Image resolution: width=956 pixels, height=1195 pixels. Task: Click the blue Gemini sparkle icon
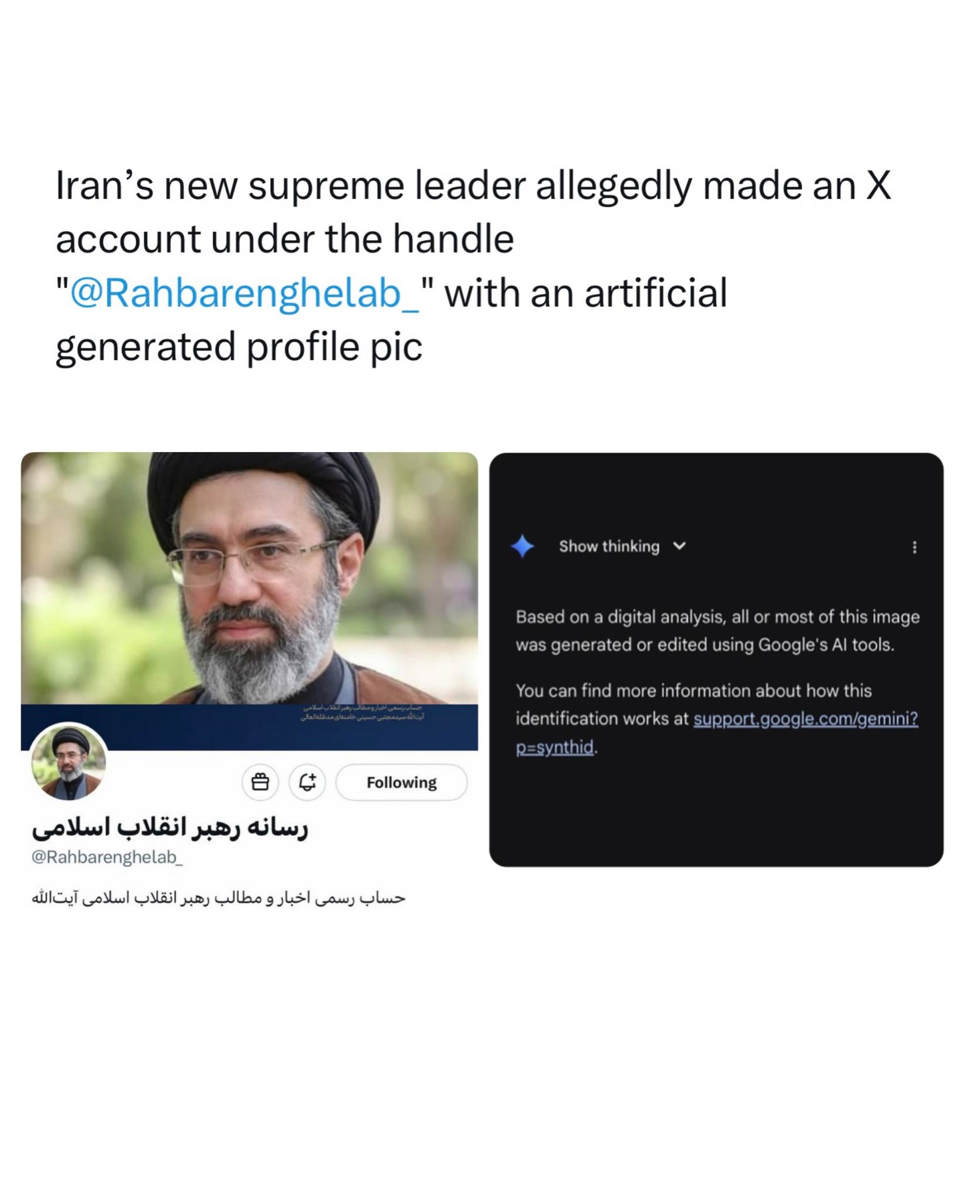coord(522,546)
